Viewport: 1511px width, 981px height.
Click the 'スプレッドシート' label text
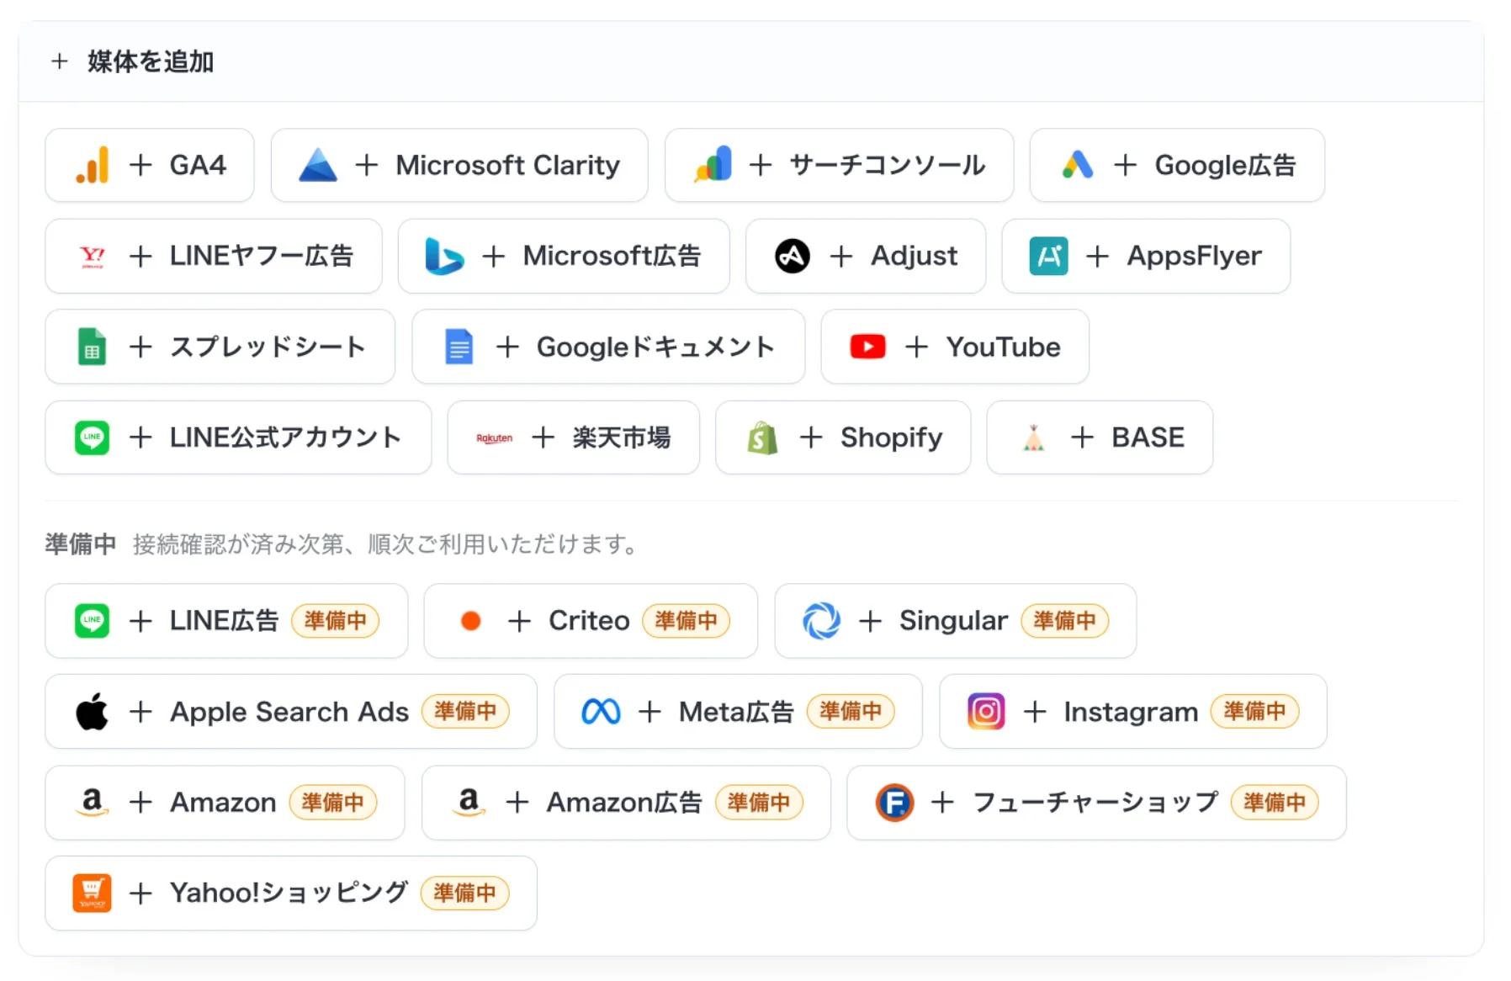(268, 347)
